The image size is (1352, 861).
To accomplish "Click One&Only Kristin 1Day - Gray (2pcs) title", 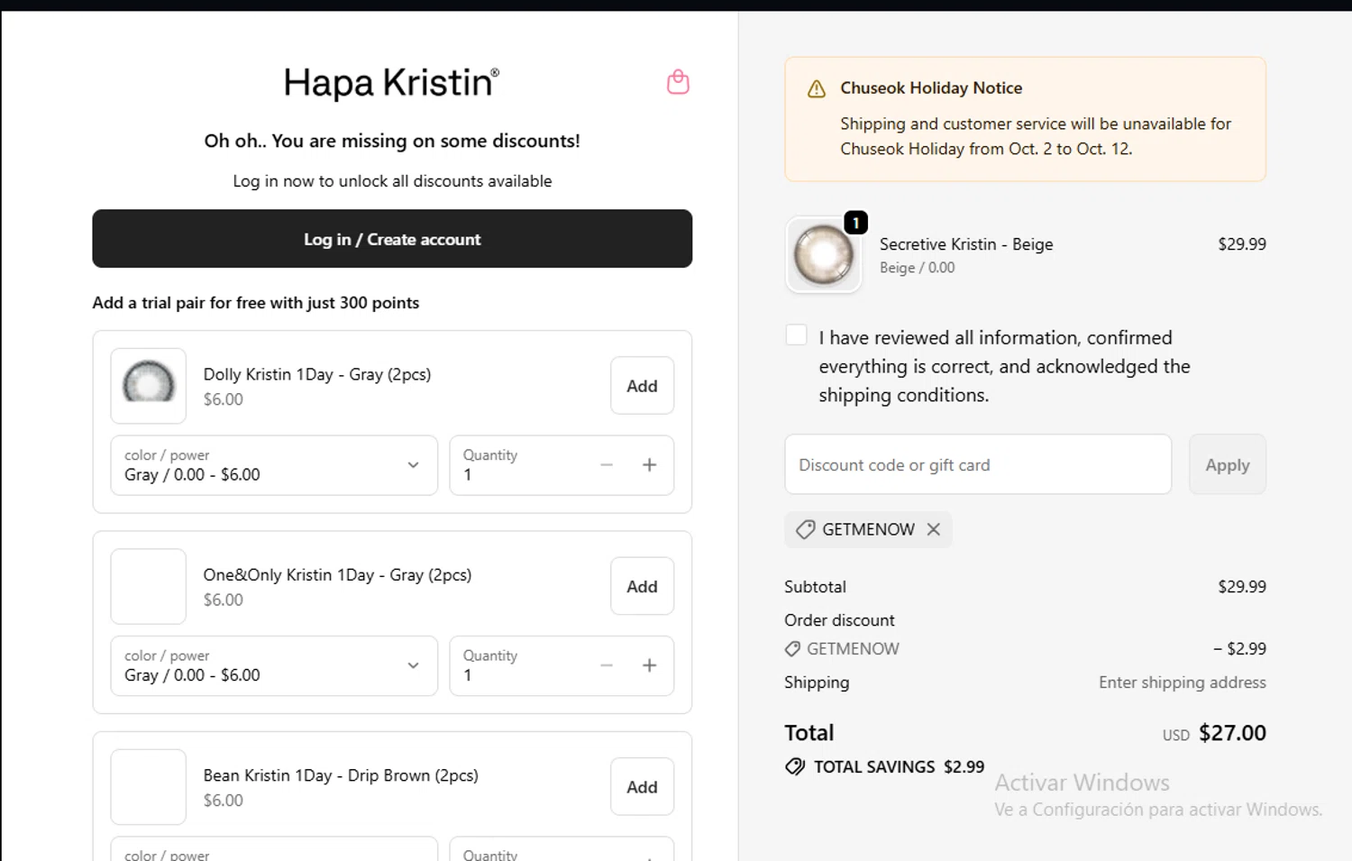I will tap(337, 575).
